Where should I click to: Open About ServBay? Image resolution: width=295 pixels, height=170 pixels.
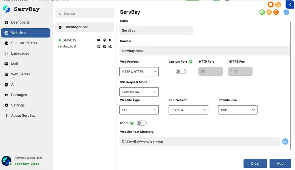coord(26,115)
